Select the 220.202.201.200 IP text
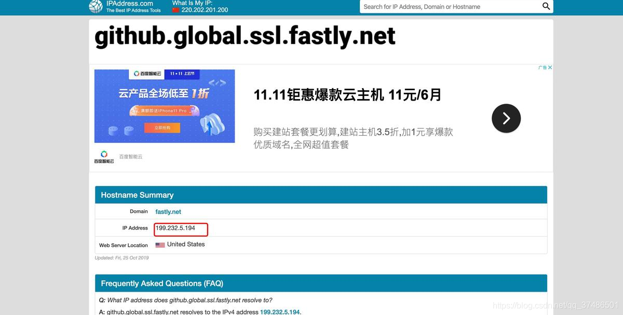This screenshot has height=315, width=623. coord(205,10)
